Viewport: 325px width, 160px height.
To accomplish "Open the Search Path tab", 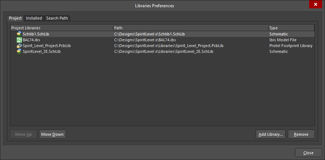I will (57, 18).
